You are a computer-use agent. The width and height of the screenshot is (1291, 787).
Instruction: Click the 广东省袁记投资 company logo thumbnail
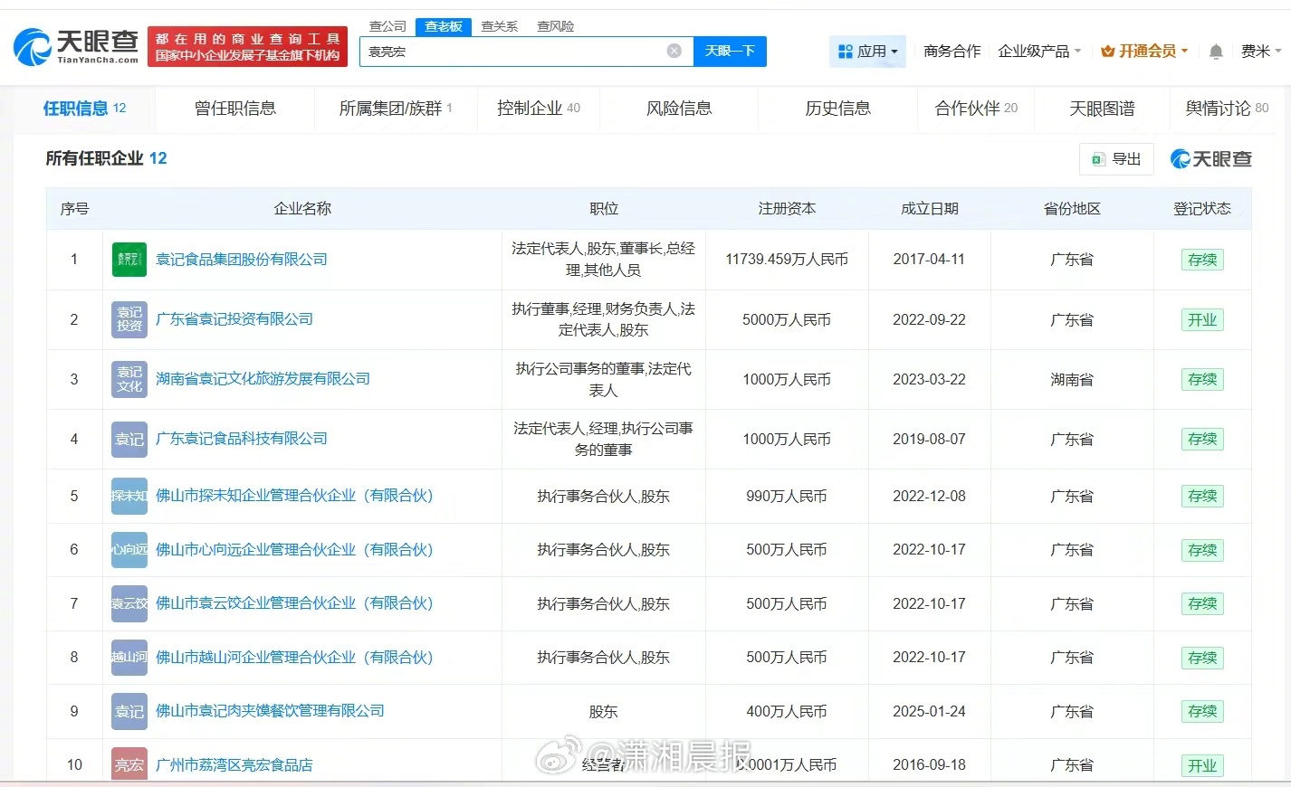pyautogui.click(x=129, y=319)
